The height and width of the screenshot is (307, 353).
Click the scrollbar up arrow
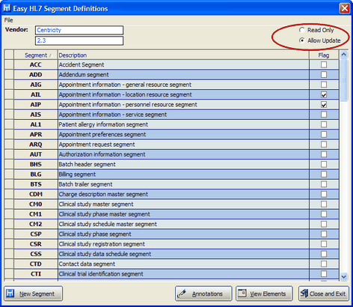(344, 55)
